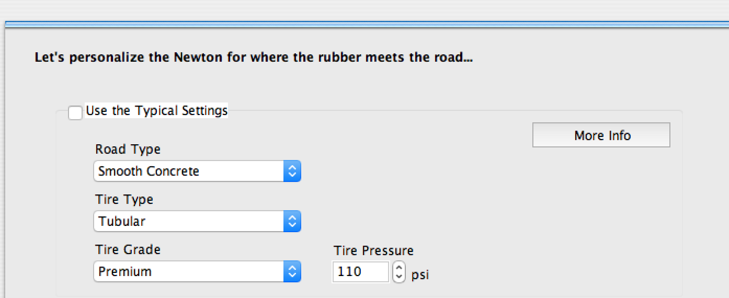Click the 'Let's personalize the Newton' heading
729x298 pixels.
click(x=254, y=58)
